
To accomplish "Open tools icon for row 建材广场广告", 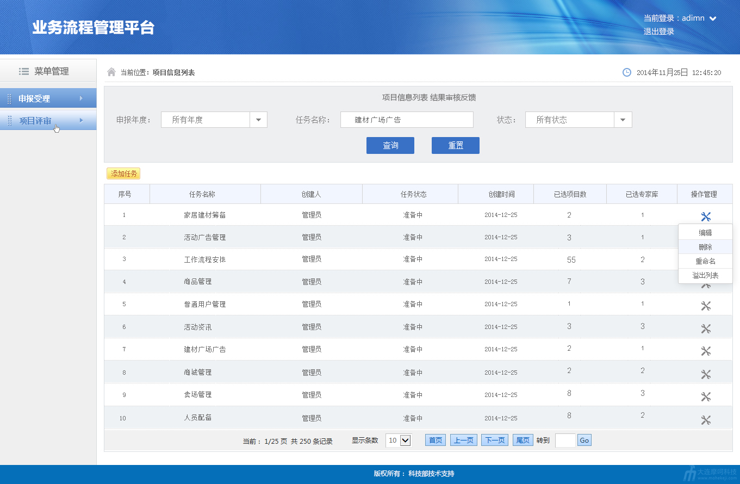I will pyautogui.click(x=706, y=351).
